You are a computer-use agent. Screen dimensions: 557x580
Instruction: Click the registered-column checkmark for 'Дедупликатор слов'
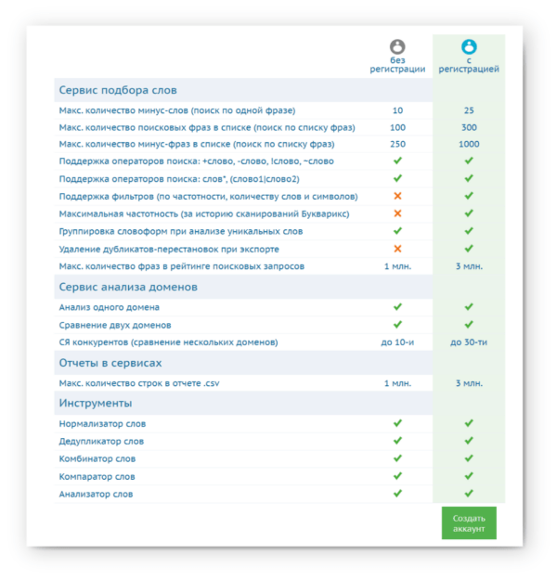pos(469,441)
